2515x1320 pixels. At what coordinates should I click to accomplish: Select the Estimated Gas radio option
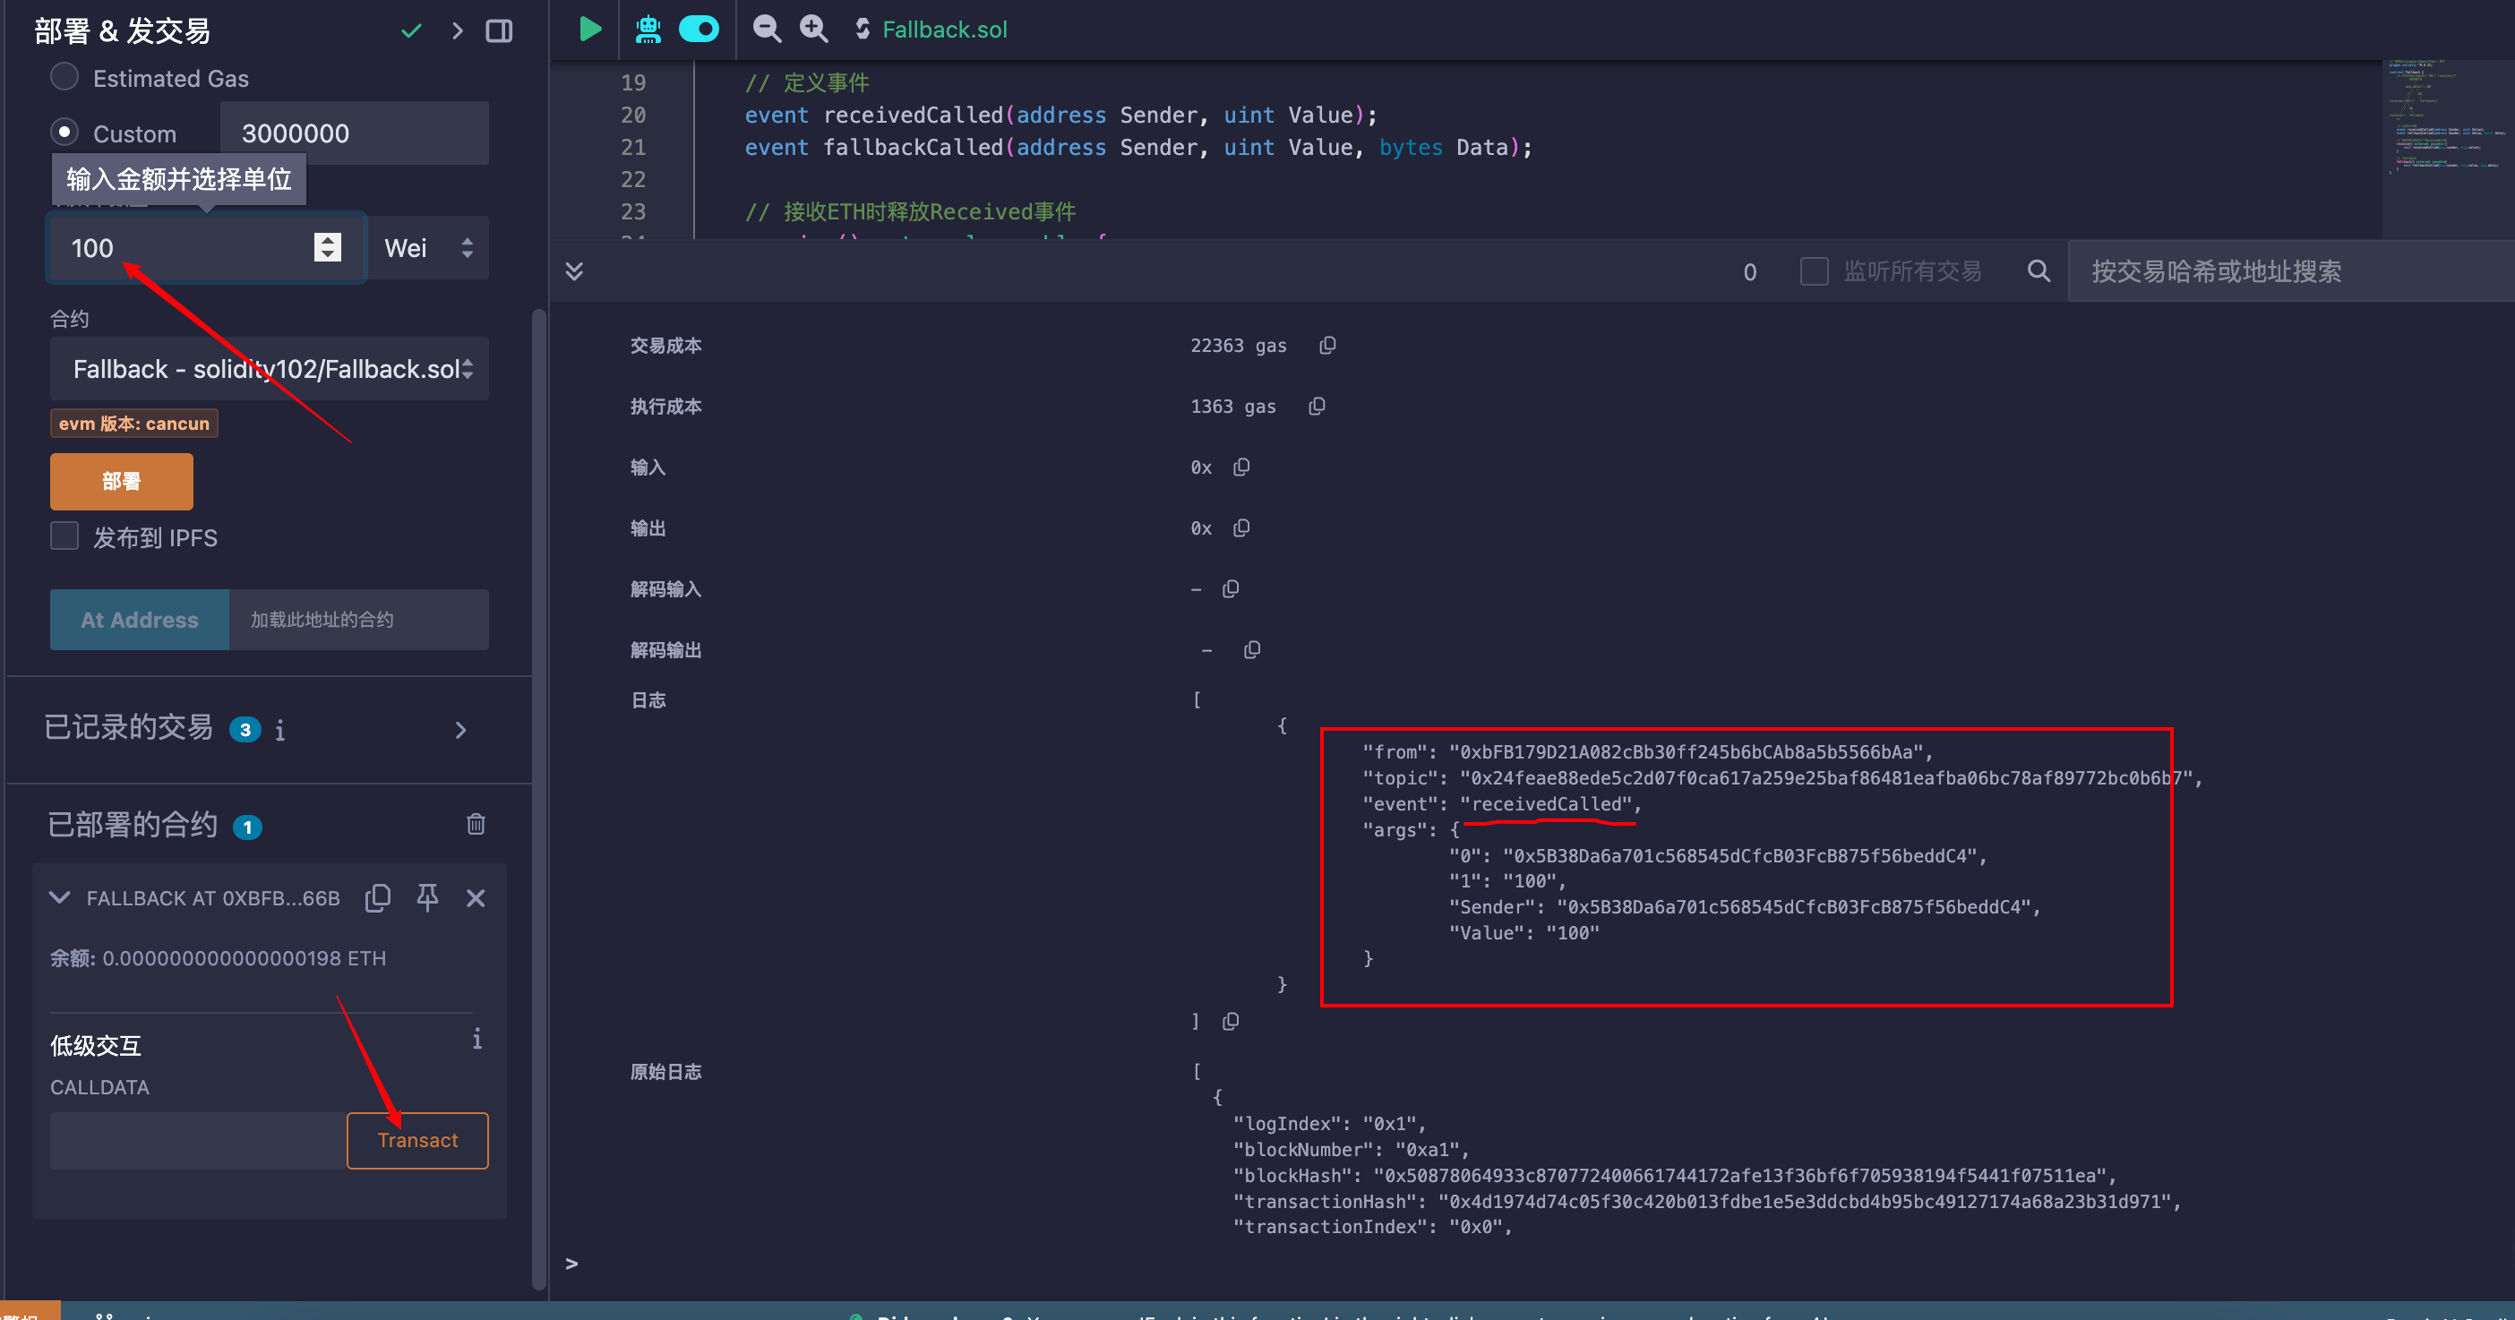coord(64,77)
